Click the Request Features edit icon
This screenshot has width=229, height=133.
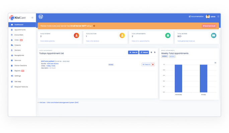(x=12, y=87)
